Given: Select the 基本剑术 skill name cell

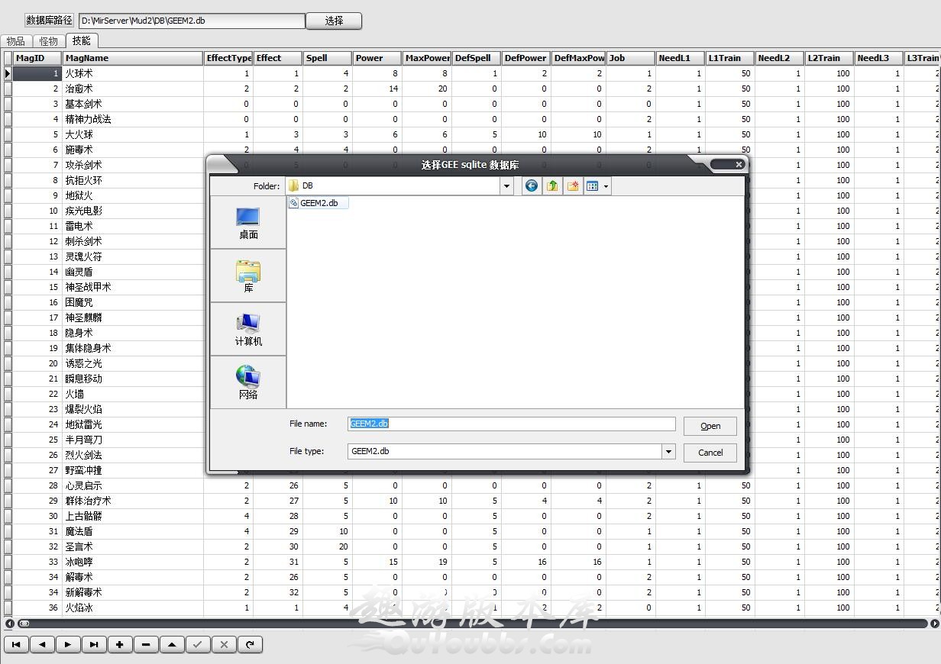Looking at the screenshot, I should (133, 104).
